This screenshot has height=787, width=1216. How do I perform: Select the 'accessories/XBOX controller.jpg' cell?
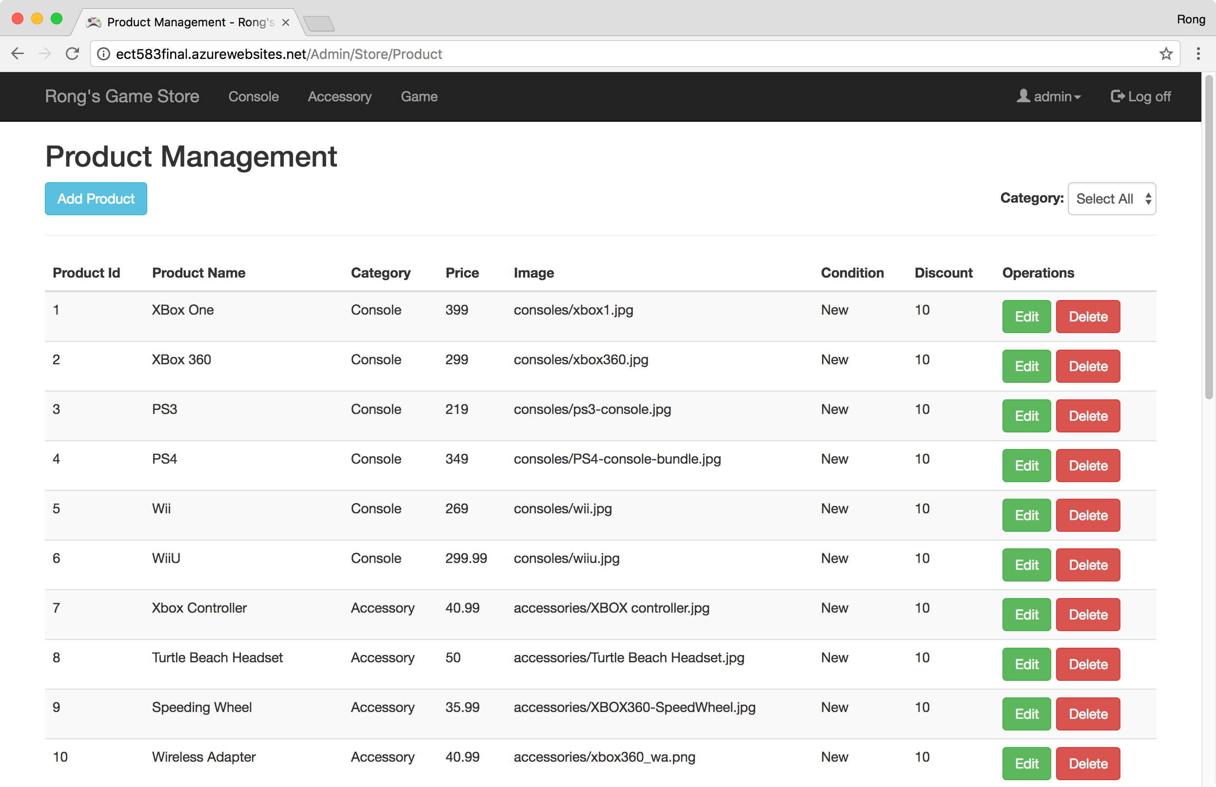pos(611,608)
